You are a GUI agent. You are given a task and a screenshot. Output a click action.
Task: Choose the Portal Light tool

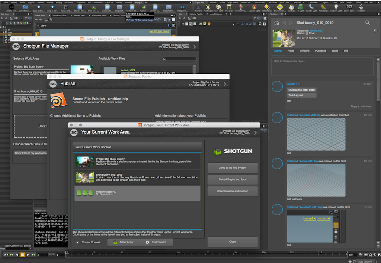point(323,8)
